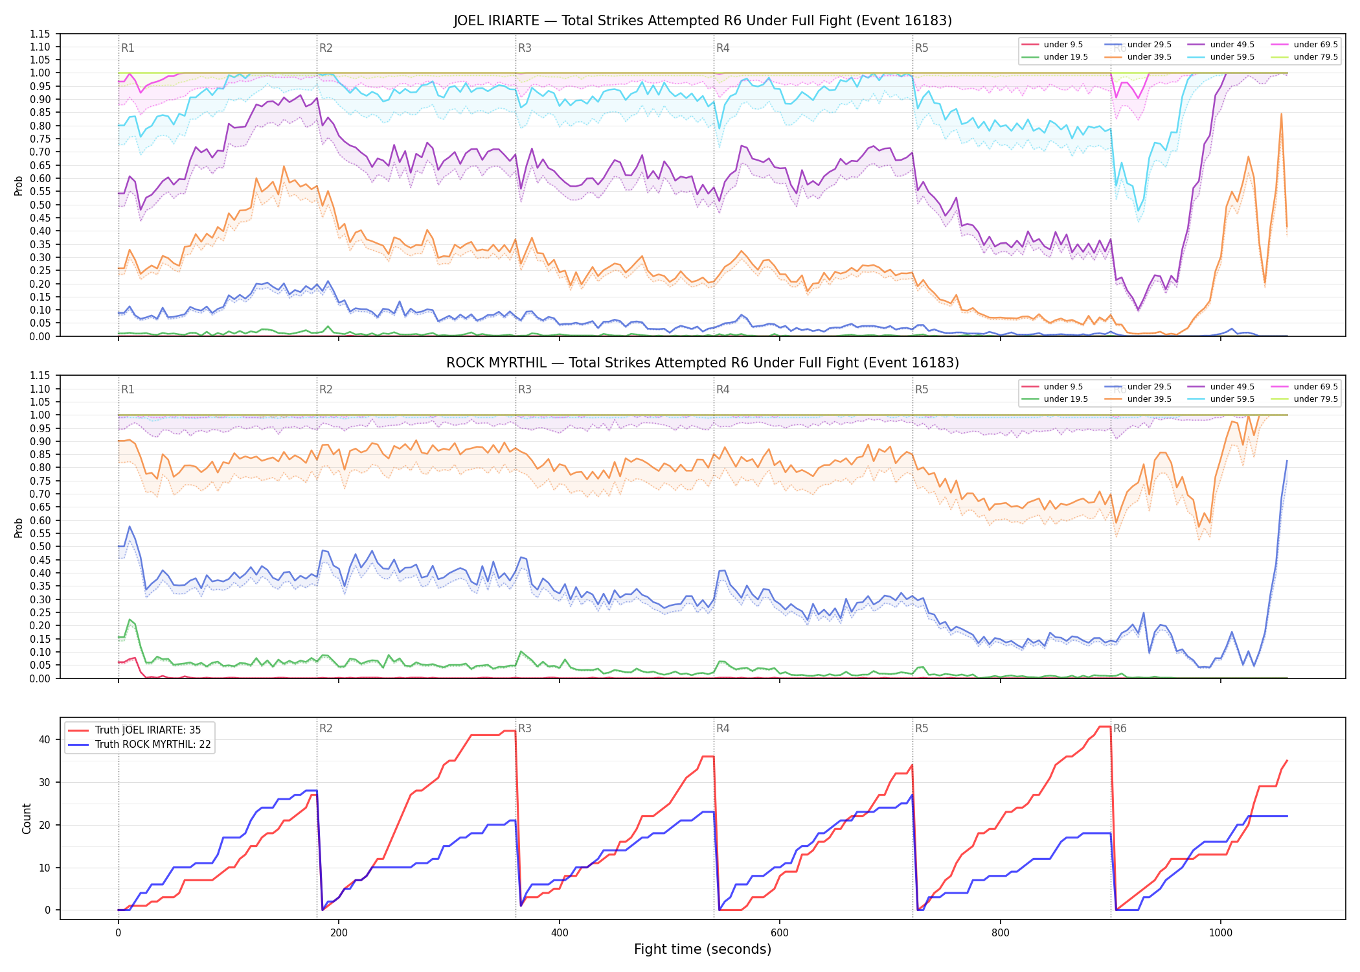The height and width of the screenshot is (972, 1360).
Task: Click the 400 tick on fight time axis
Action: pos(560,933)
